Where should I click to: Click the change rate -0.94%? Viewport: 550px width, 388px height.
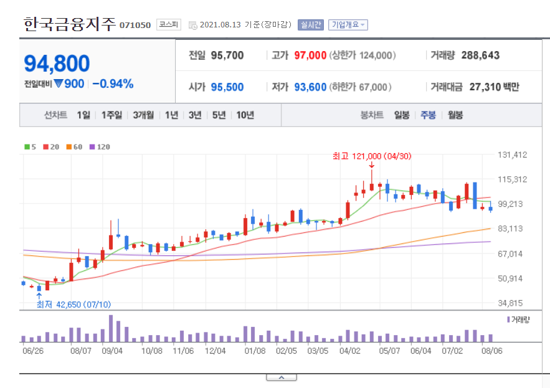113,84
